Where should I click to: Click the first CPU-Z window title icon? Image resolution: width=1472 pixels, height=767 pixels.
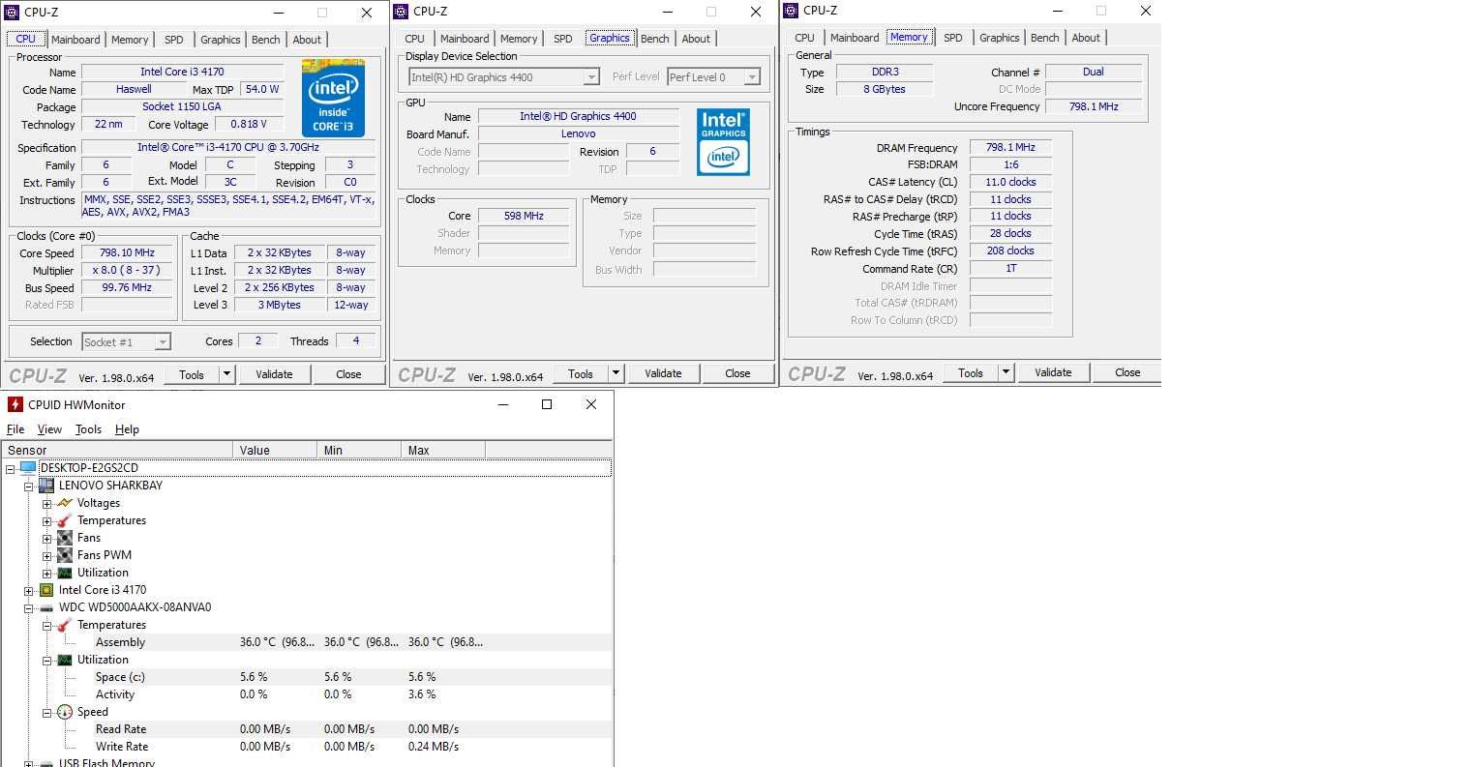[x=14, y=13]
